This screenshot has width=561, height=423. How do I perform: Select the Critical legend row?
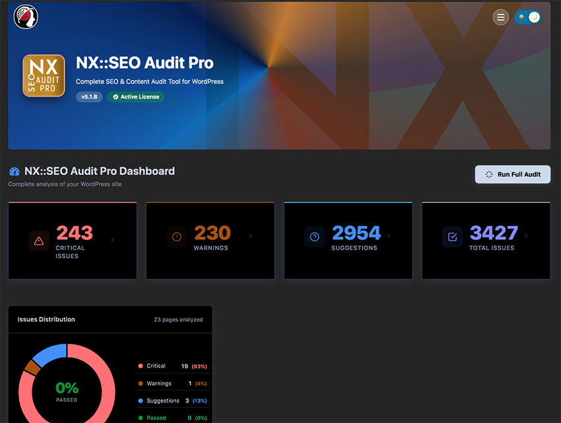(172, 365)
